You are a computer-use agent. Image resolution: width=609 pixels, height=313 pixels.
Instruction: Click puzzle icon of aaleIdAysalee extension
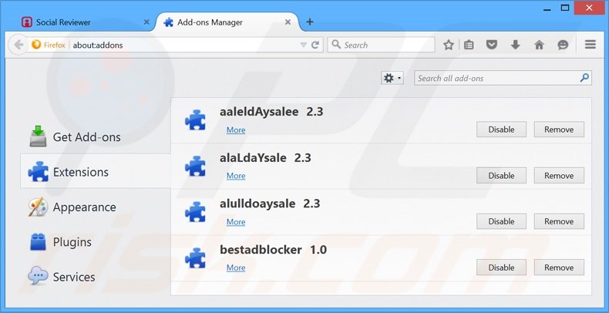[x=195, y=120]
